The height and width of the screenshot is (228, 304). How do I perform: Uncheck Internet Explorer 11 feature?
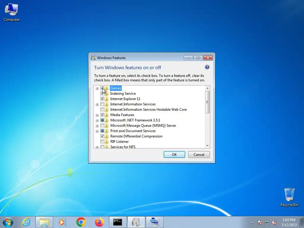click(102, 99)
